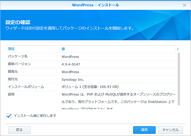Go back with the 戻る button

(19, 130)
